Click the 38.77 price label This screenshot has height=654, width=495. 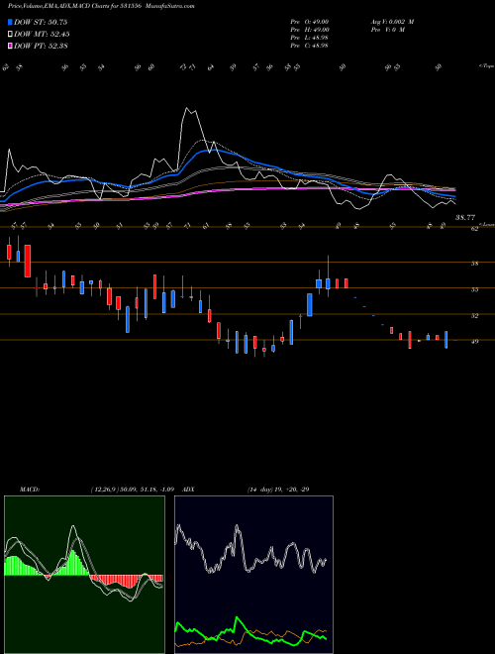465,217
